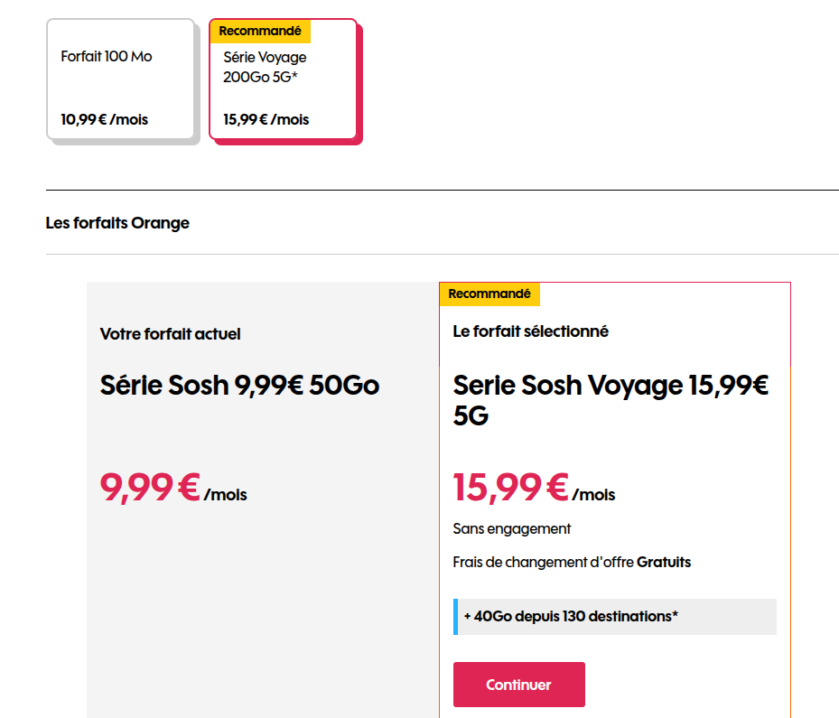Viewport: 839px width, 718px height.
Task: Select the Forfait 100 Mo plan card
Action: pyautogui.click(x=120, y=81)
